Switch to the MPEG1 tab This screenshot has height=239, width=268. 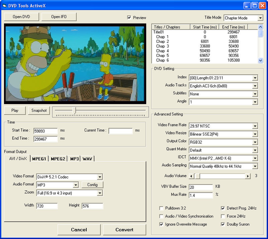39,159
